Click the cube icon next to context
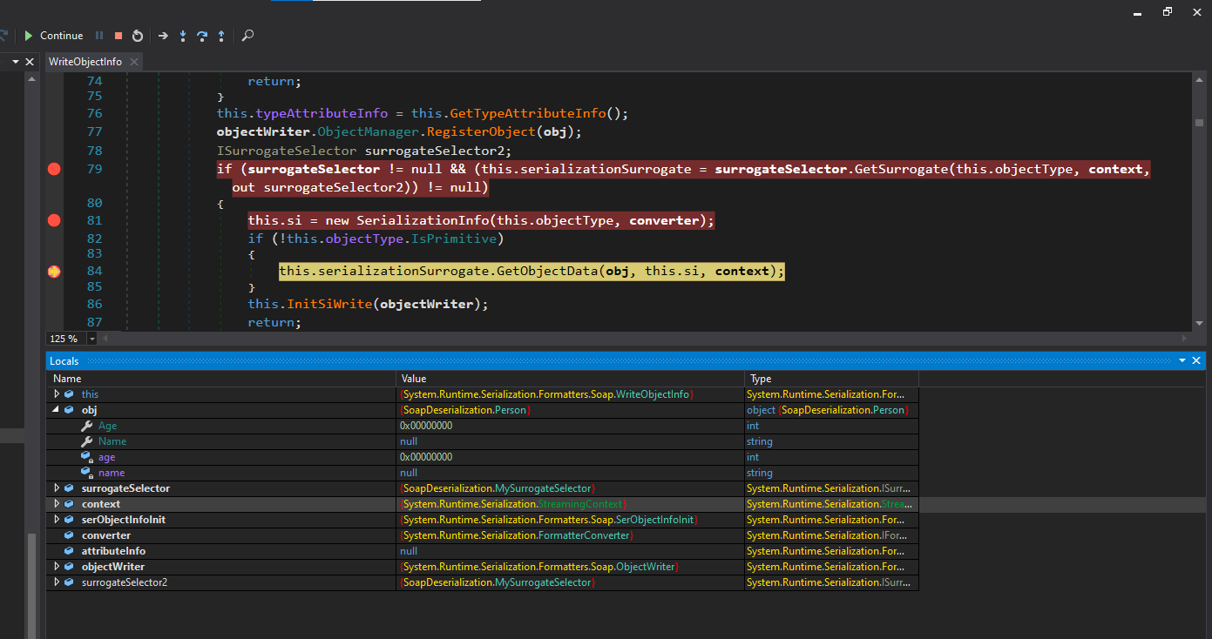1212x639 pixels. pyautogui.click(x=71, y=504)
